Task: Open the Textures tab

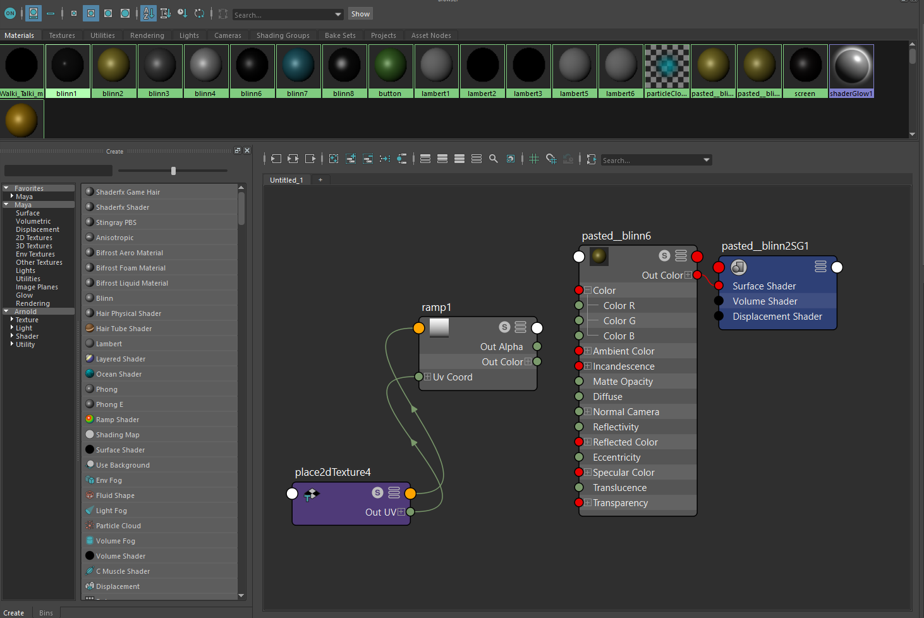Action: (x=62, y=35)
